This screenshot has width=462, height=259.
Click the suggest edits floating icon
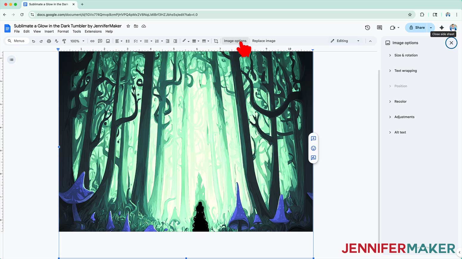point(313,158)
